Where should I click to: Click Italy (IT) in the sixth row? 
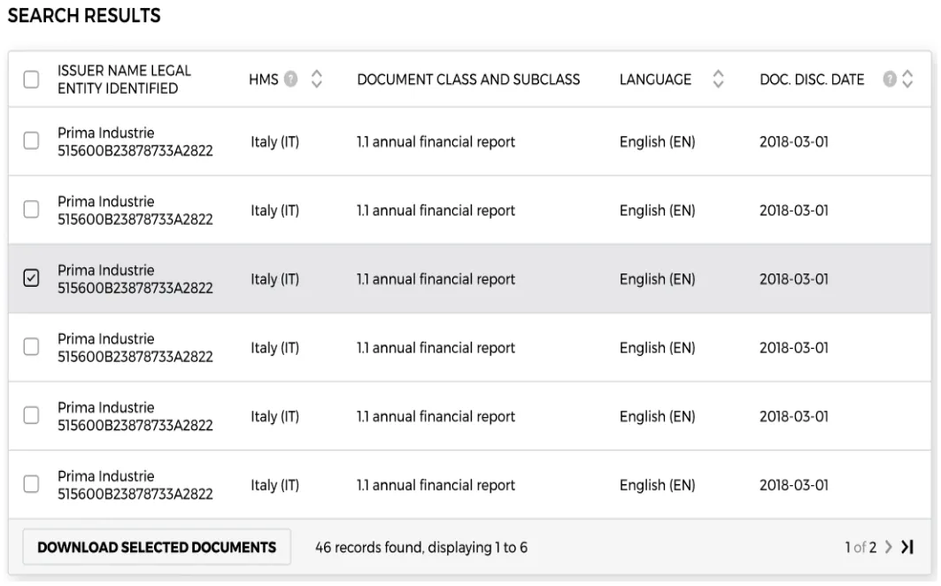pos(274,485)
